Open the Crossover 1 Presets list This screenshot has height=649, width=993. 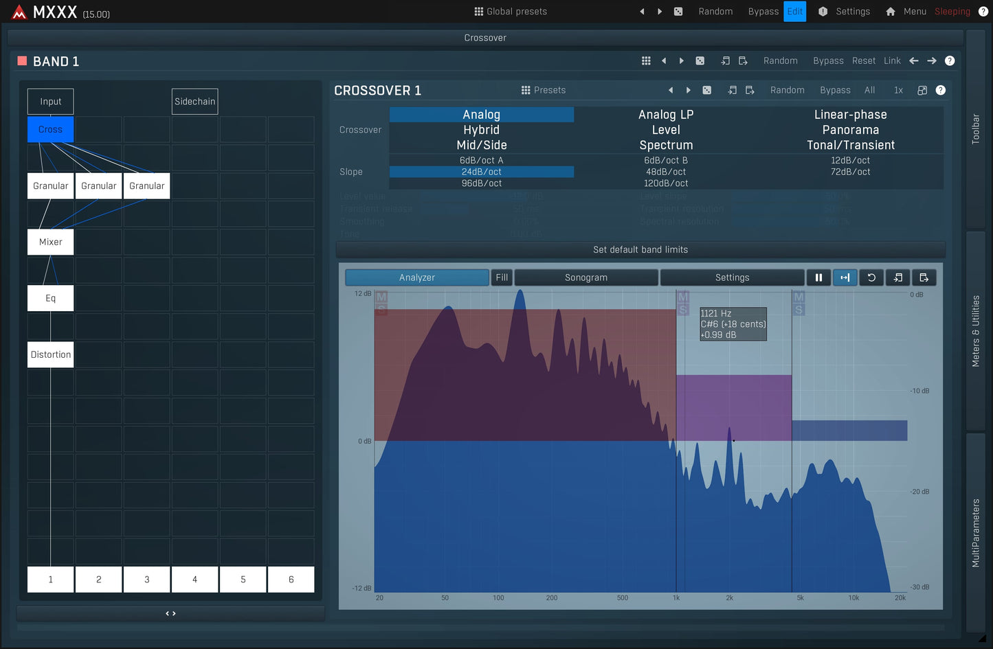543,90
